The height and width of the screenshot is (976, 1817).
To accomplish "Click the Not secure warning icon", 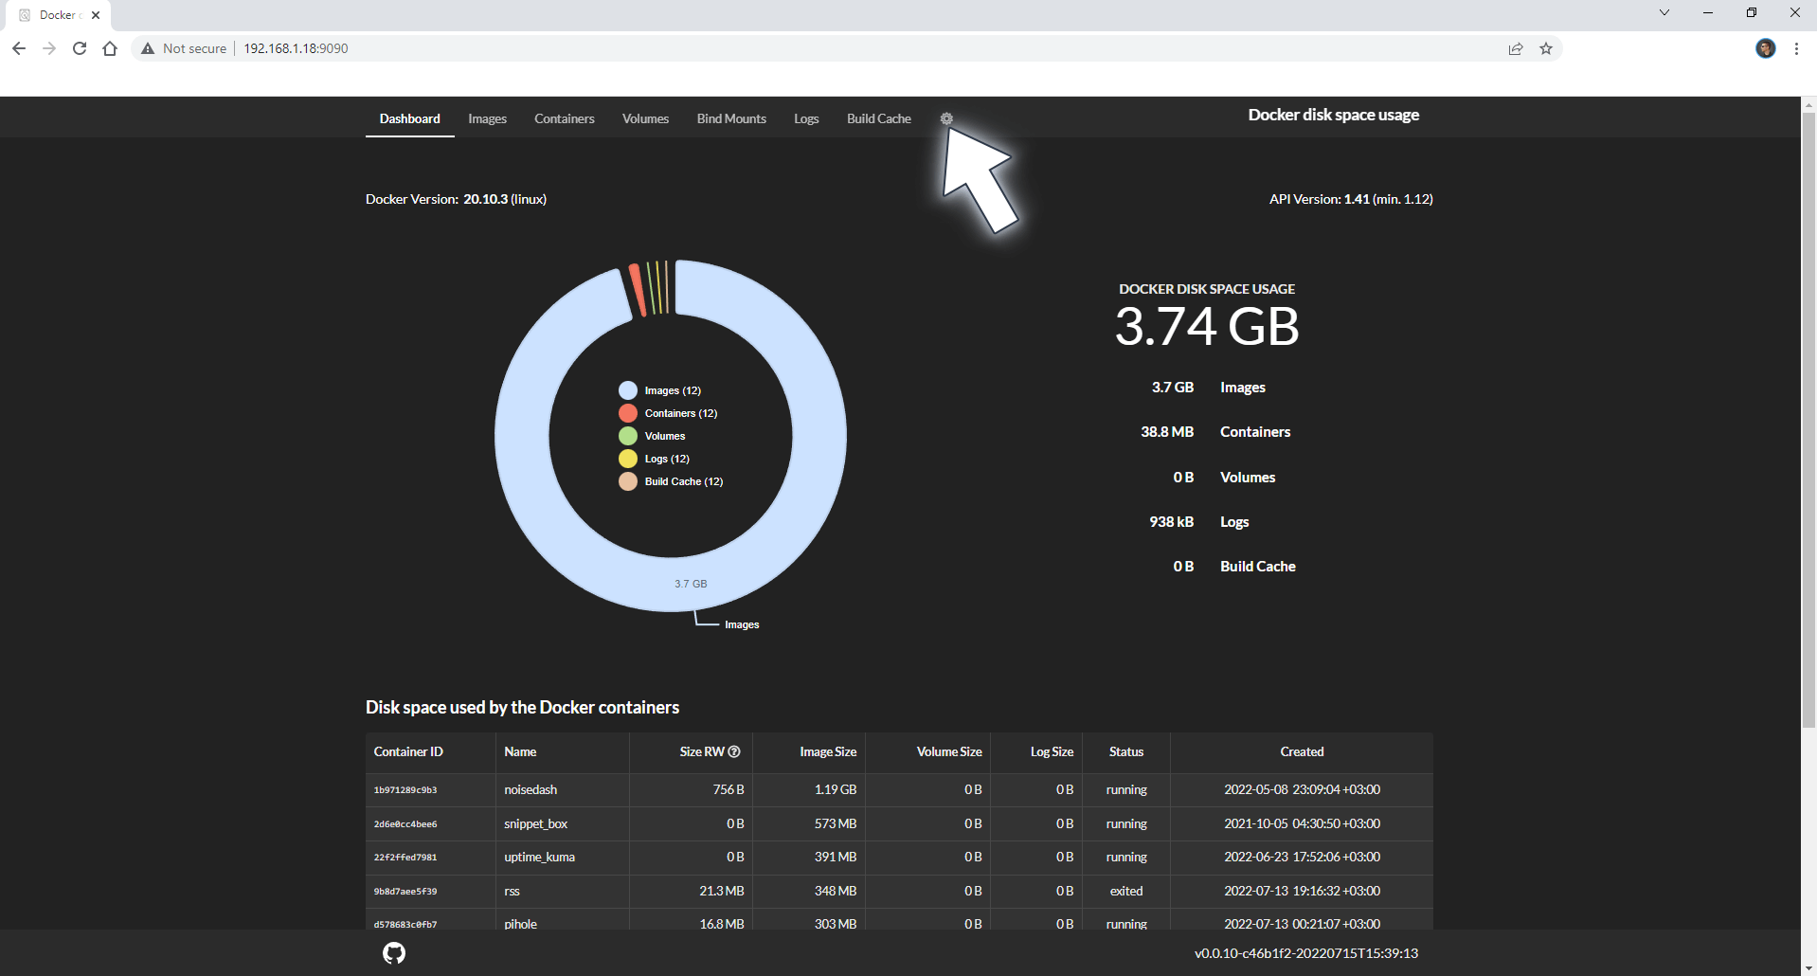I will [148, 48].
